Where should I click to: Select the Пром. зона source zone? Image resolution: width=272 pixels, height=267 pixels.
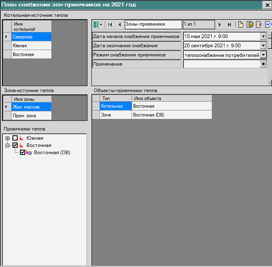pyautogui.click(x=31, y=116)
